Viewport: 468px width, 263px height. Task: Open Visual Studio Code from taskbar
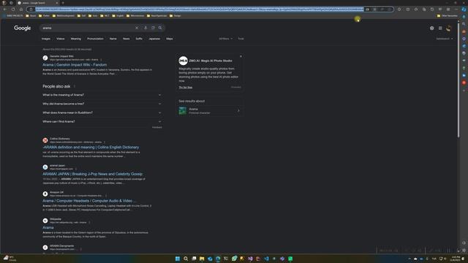(266, 259)
